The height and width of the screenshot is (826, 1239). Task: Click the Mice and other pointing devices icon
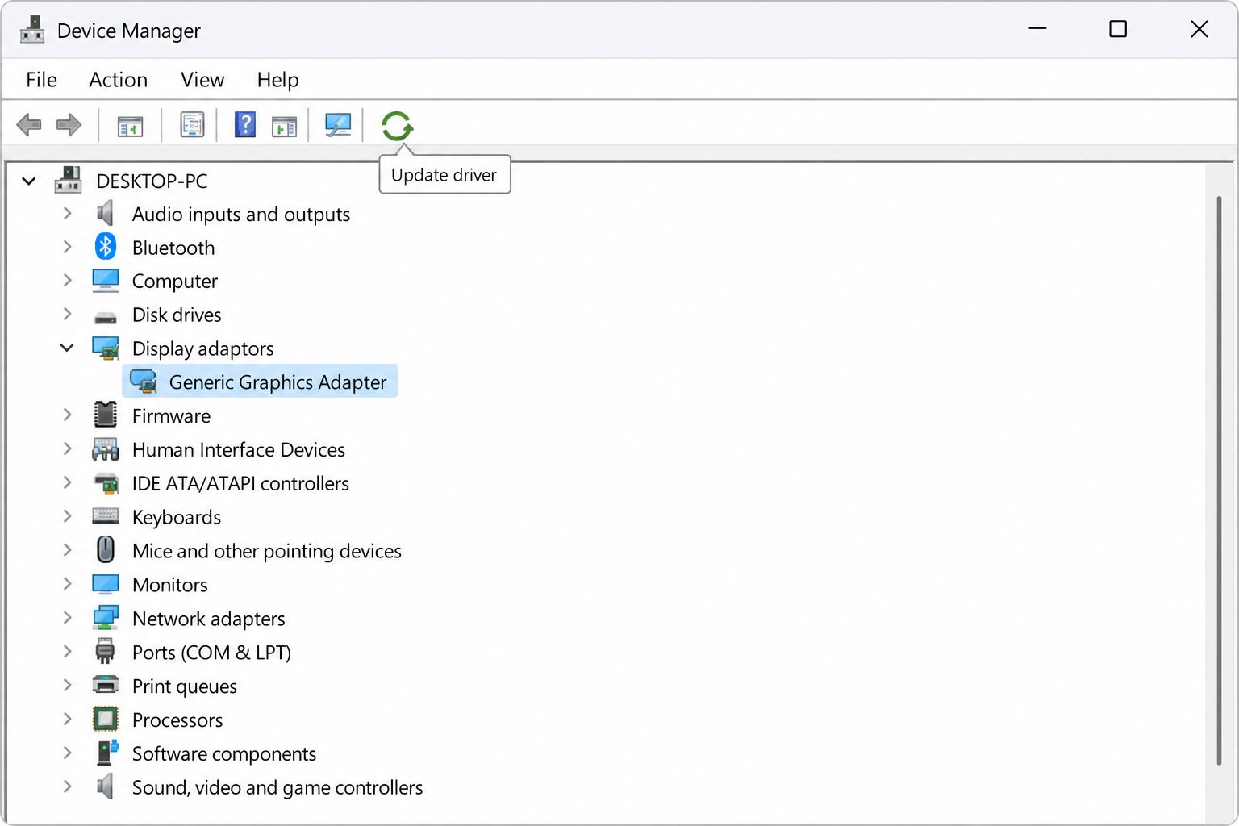coord(106,549)
